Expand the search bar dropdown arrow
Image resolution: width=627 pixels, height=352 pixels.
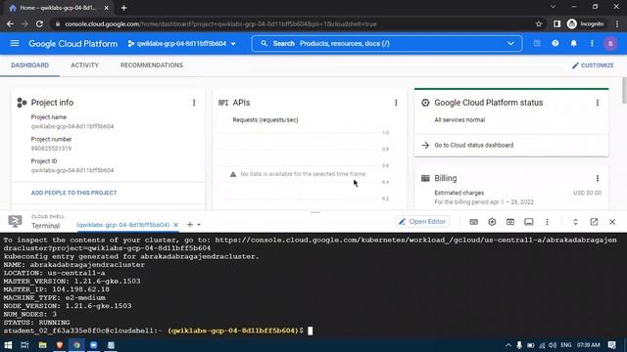510,43
